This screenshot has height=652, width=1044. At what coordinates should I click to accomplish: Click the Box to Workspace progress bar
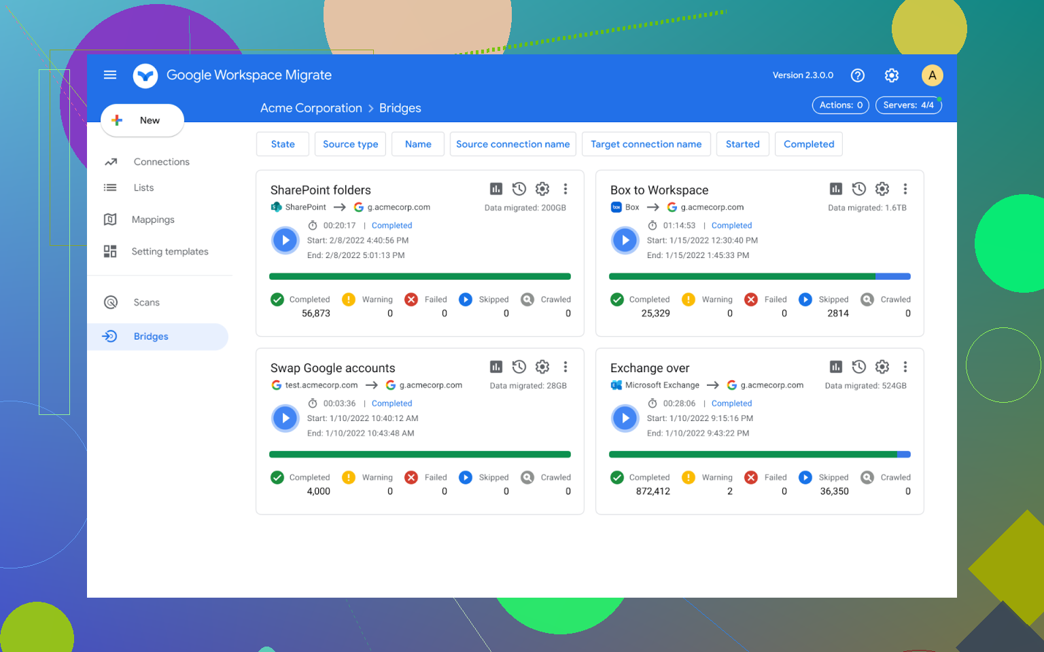(x=759, y=276)
